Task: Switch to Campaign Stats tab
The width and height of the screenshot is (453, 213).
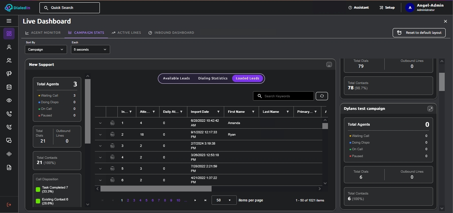Action: (86, 33)
